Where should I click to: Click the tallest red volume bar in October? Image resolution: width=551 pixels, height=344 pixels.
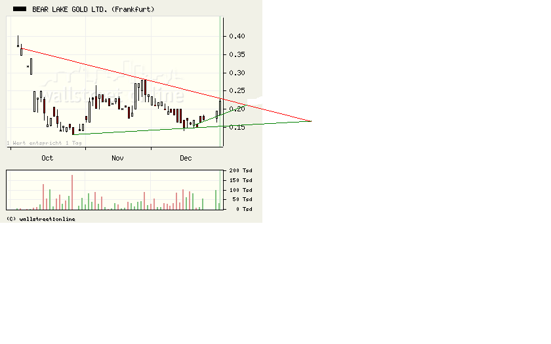pos(72,193)
